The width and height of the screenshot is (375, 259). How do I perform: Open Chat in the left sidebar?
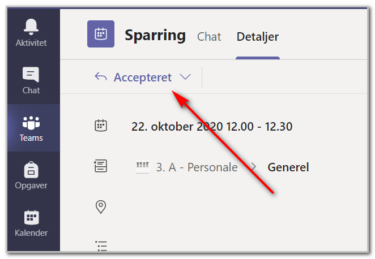pyautogui.click(x=31, y=80)
